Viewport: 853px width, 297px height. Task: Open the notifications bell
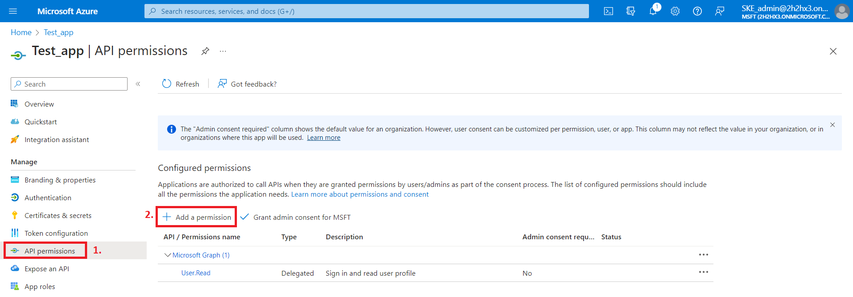coord(653,11)
